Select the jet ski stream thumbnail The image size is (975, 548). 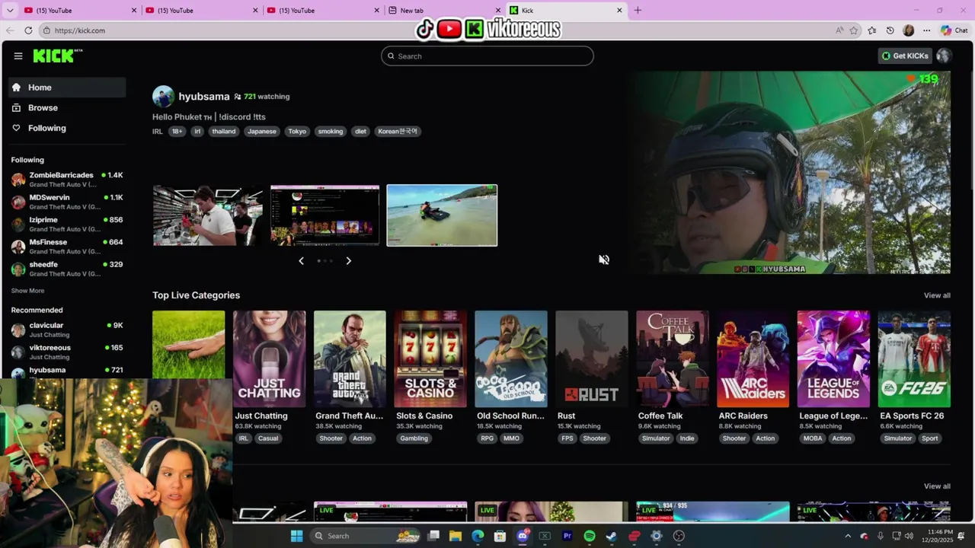pyautogui.click(x=442, y=215)
